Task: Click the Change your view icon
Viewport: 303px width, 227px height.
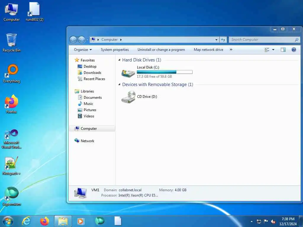Action: point(267,50)
